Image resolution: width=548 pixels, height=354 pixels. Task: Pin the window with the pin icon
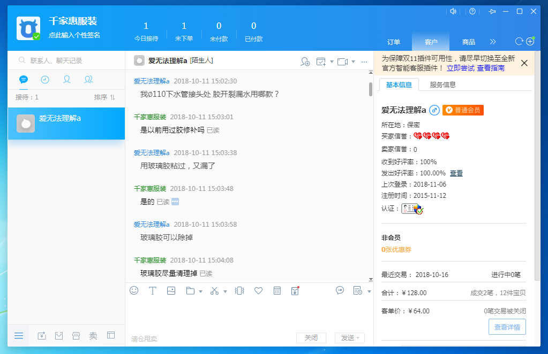492,12
